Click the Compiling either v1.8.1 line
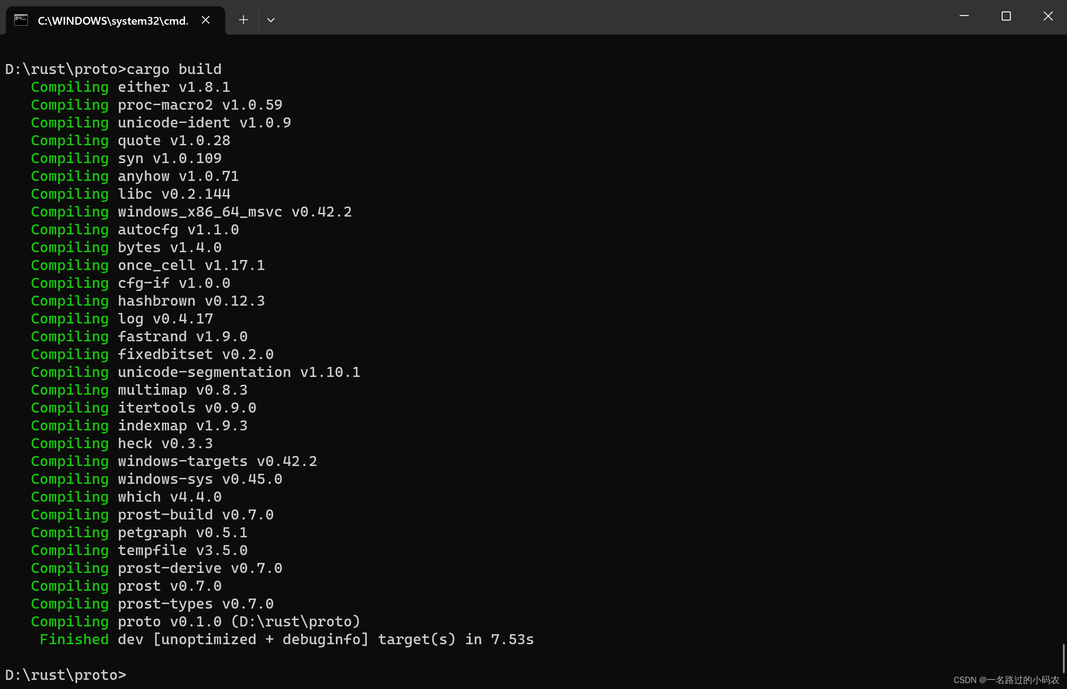1067x689 pixels. (x=130, y=87)
